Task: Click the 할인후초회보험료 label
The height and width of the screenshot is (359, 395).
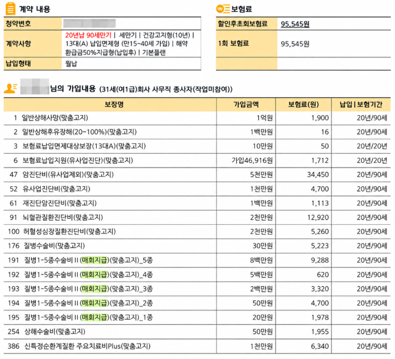Action: click(x=242, y=24)
